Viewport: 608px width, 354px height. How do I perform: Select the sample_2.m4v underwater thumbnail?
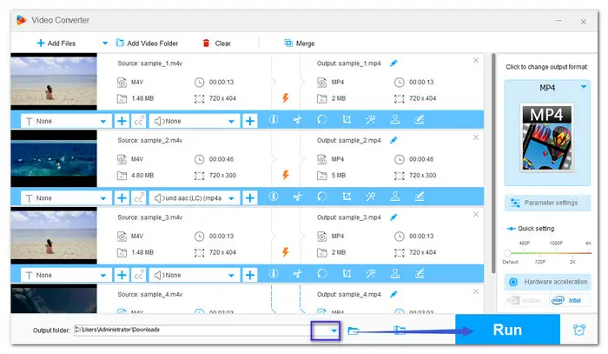click(x=54, y=158)
